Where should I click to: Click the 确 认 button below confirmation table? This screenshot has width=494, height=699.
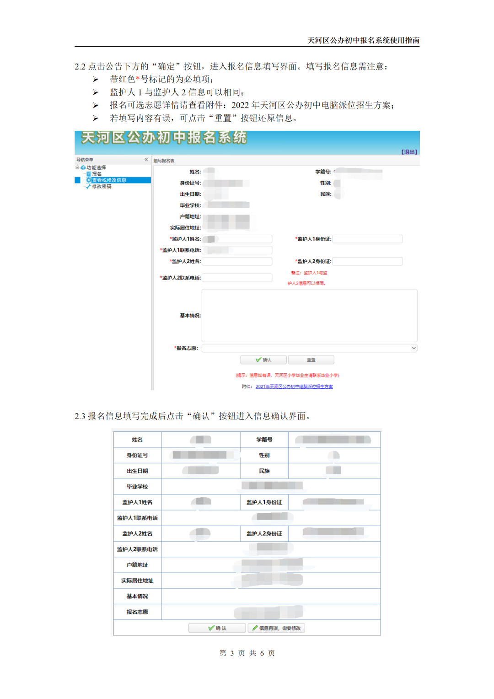pos(217,628)
